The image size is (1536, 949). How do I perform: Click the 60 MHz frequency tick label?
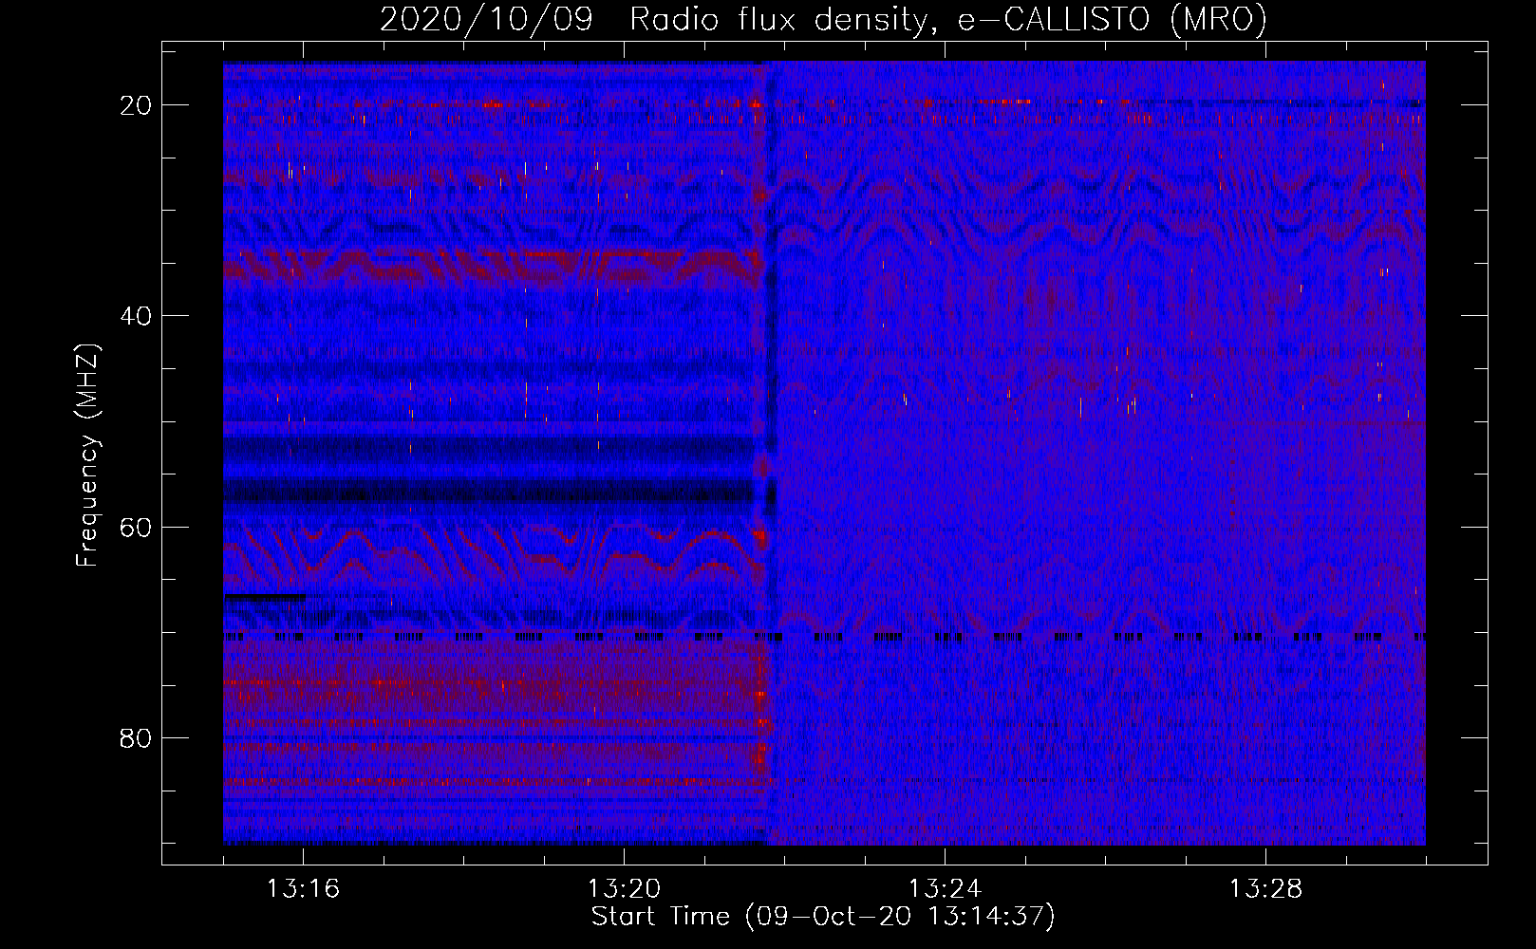[136, 527]
